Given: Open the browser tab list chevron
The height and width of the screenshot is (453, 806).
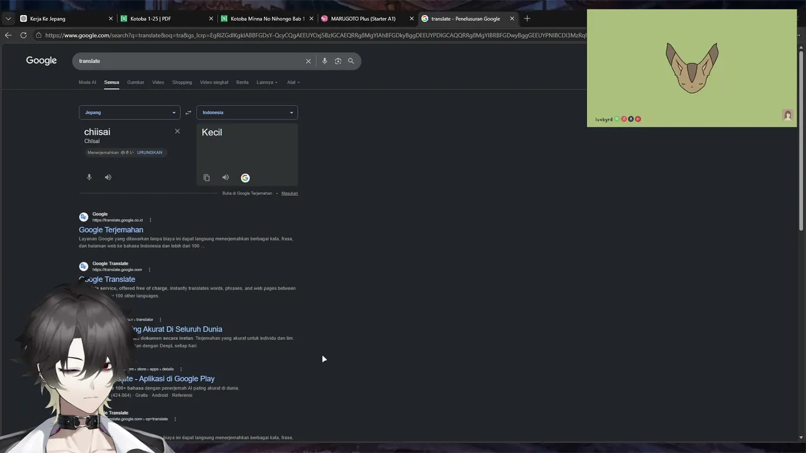Looking at the screenshot, I should 8,19.
